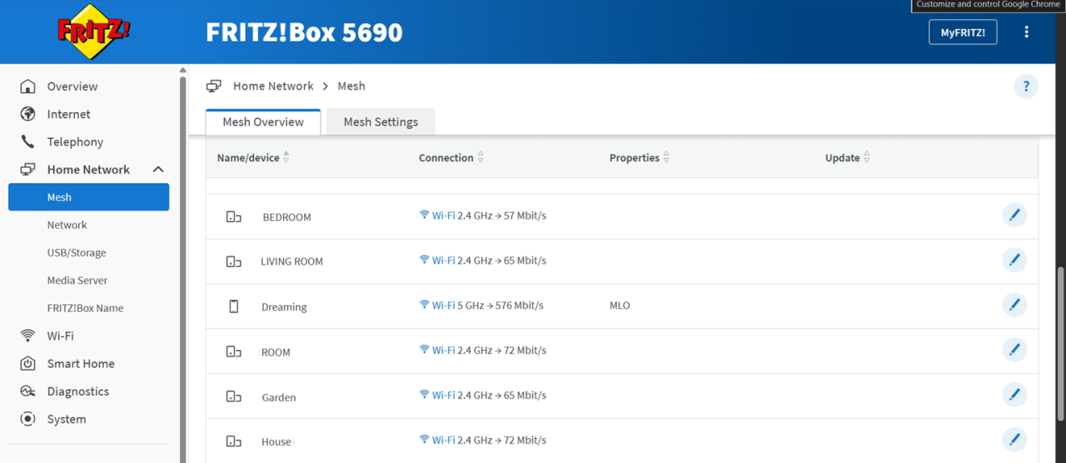Image resolution: width=1066 pixels, height=463 pixels.
Task: Click the Garden device name
Action: click(279, 397)
